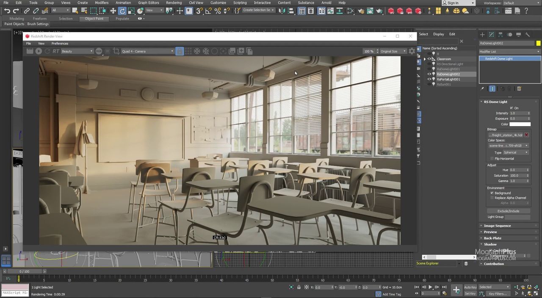Viewport: 542px width, 298px height.
Task: Activate the Select and Rotate tool
Action: click(x=122, y=11)
